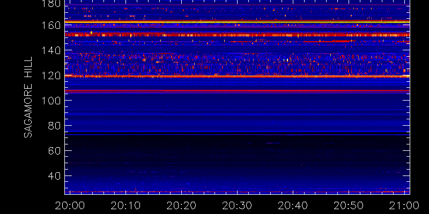Click the 160 frequency tick label
The image size is (429, 214).
click(51, 25)
